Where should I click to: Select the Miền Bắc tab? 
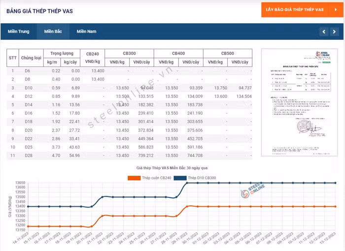53,31
